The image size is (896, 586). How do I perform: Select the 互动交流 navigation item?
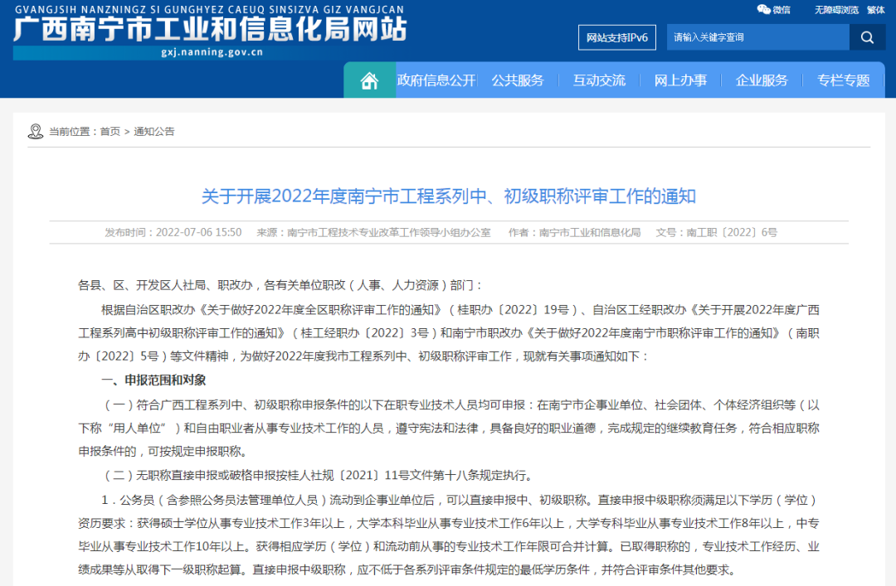pyautogui.click(x=599, y=80)
